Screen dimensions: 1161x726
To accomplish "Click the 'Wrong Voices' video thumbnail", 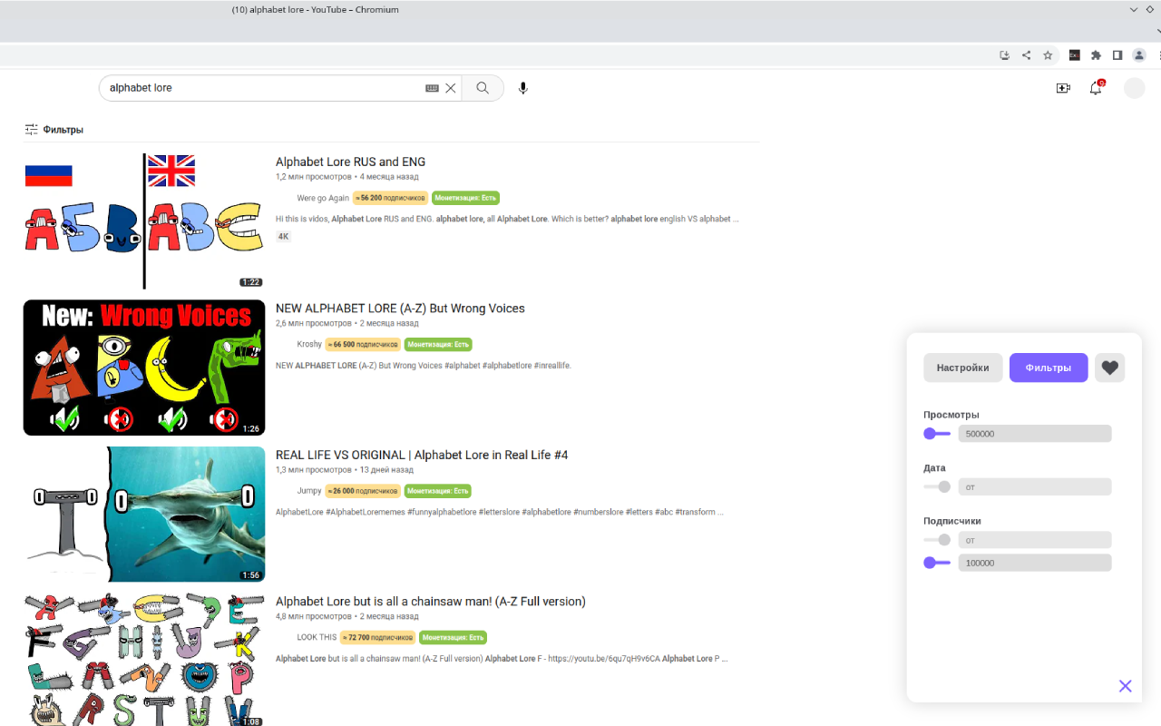I will [144, 368].
